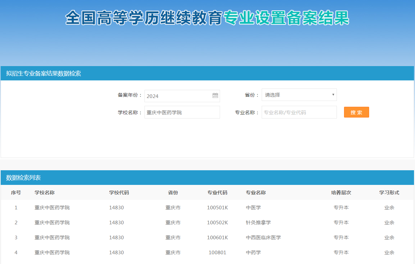Screen dimensions: 415x264
Task: Click the 学校名称 school name input
Action: pyautogui.click(x=182, y=112)
